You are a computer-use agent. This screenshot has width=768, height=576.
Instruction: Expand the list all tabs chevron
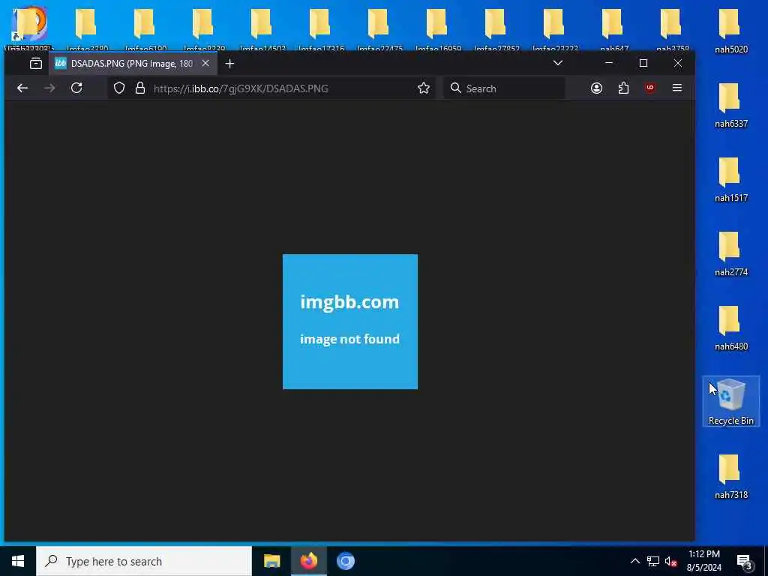click(557, 63)
